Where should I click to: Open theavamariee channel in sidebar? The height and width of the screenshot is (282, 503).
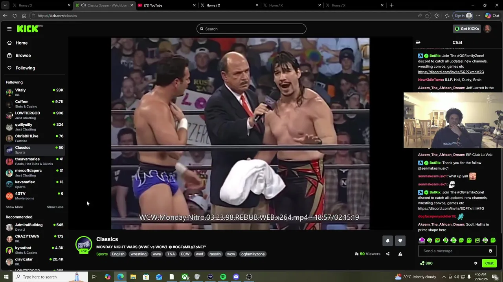[x=35, y=161]
